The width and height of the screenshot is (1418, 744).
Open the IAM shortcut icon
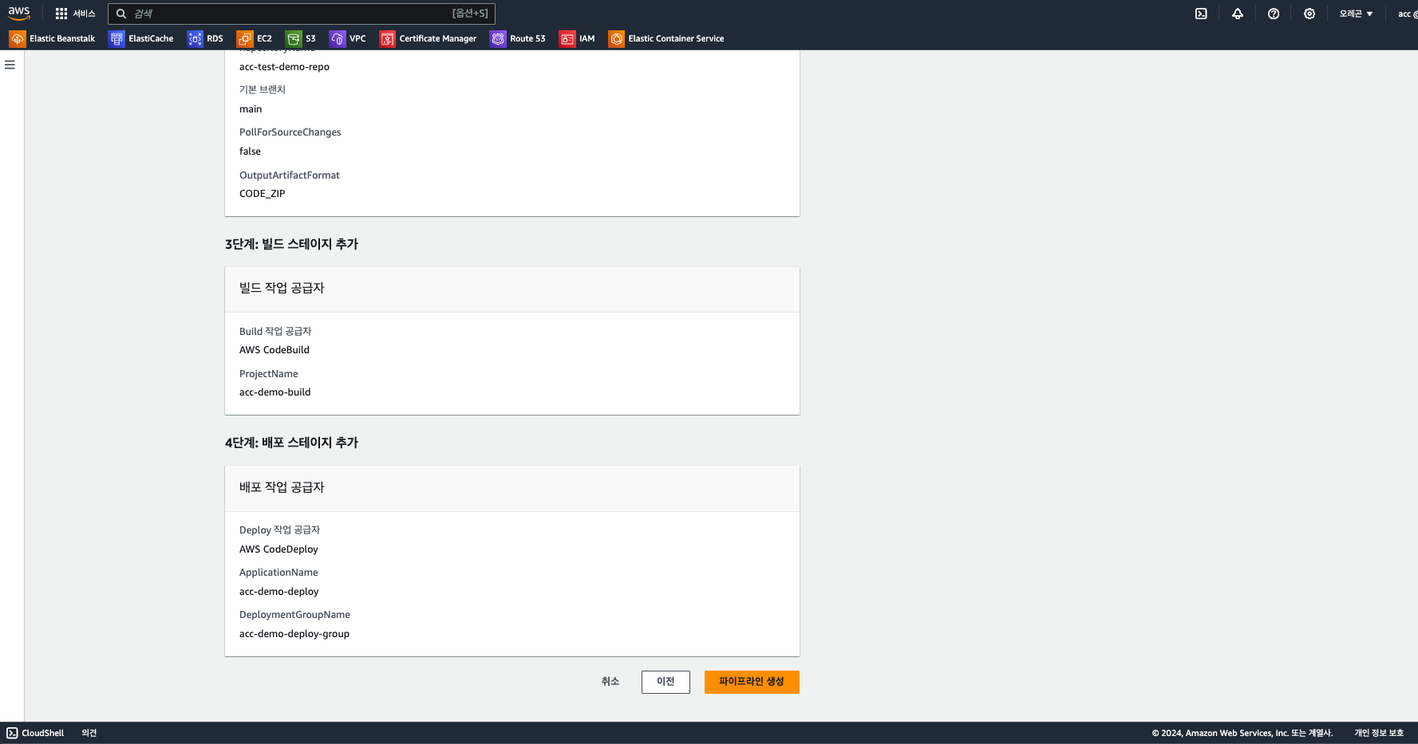click(x=567, y=38)
